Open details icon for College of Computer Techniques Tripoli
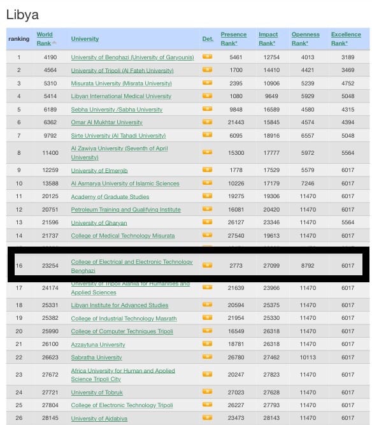This screenshot has width=372, height=425. (207, 331)
